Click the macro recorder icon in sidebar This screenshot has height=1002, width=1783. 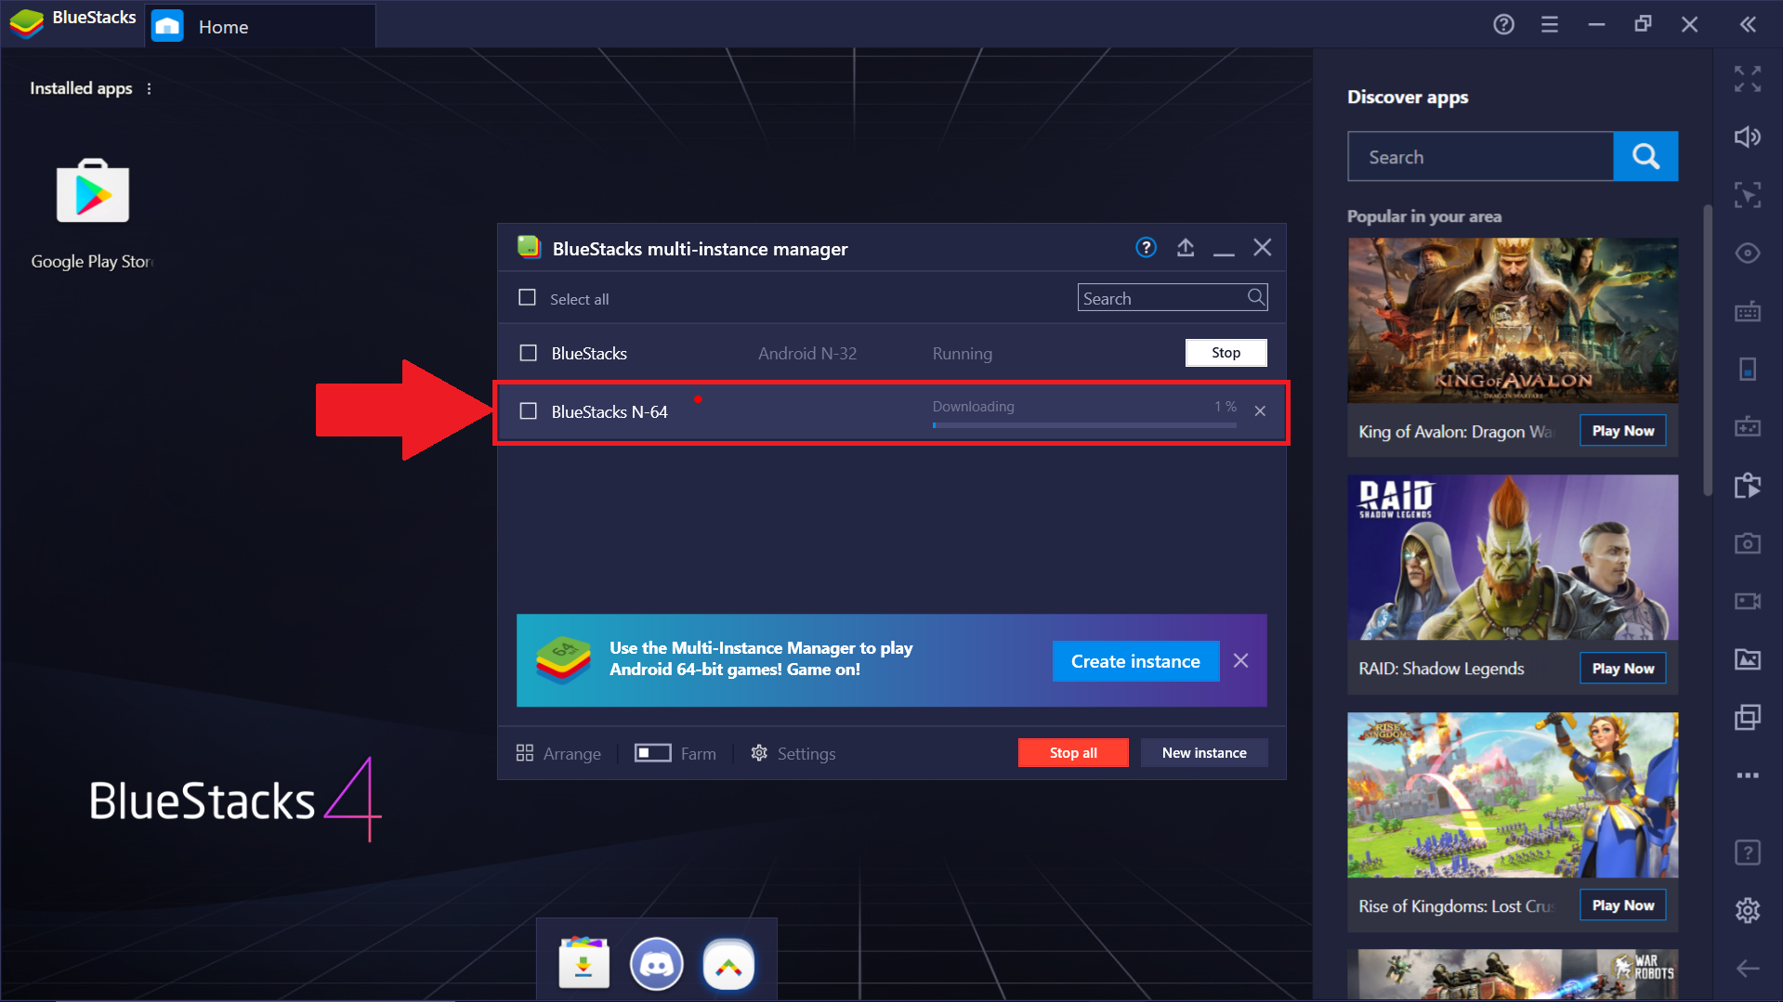pos(1747,485)
